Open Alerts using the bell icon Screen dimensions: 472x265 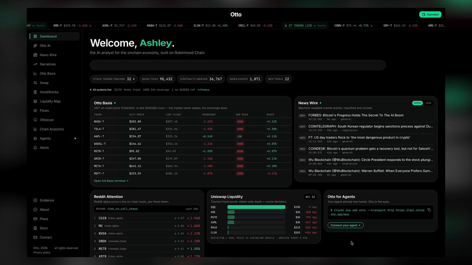[35, 148]
